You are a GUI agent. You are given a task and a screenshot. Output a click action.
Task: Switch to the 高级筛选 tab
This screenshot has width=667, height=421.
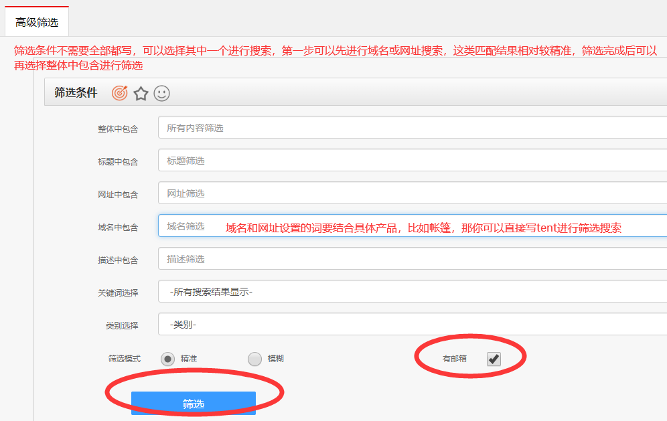[x=37, y=22]
